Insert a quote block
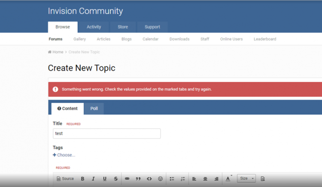This screenshot has width=322, height=187. tap(138, 179)
